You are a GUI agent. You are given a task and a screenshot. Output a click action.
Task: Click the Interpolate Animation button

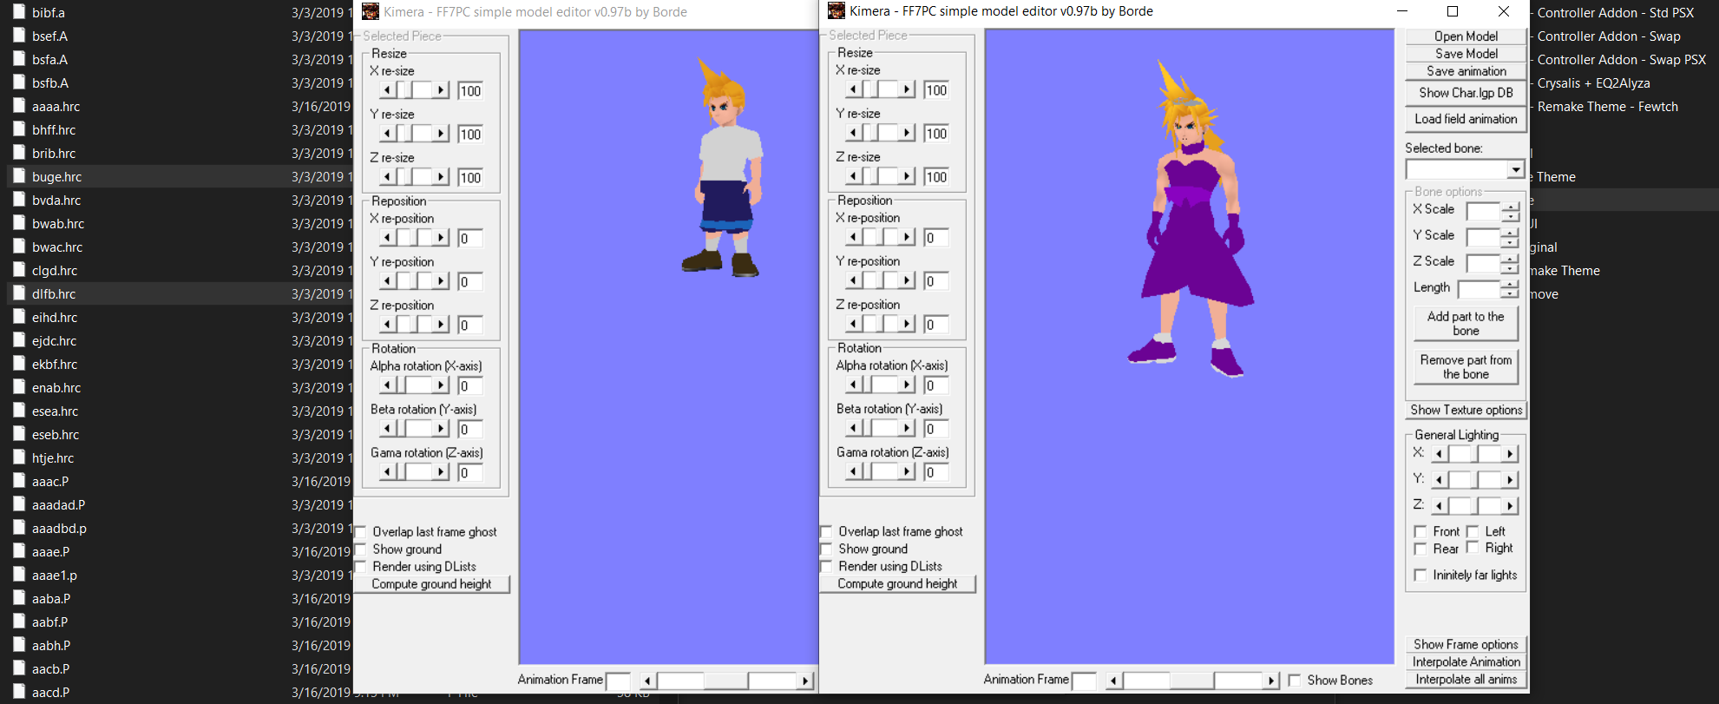pos(1466,661)
